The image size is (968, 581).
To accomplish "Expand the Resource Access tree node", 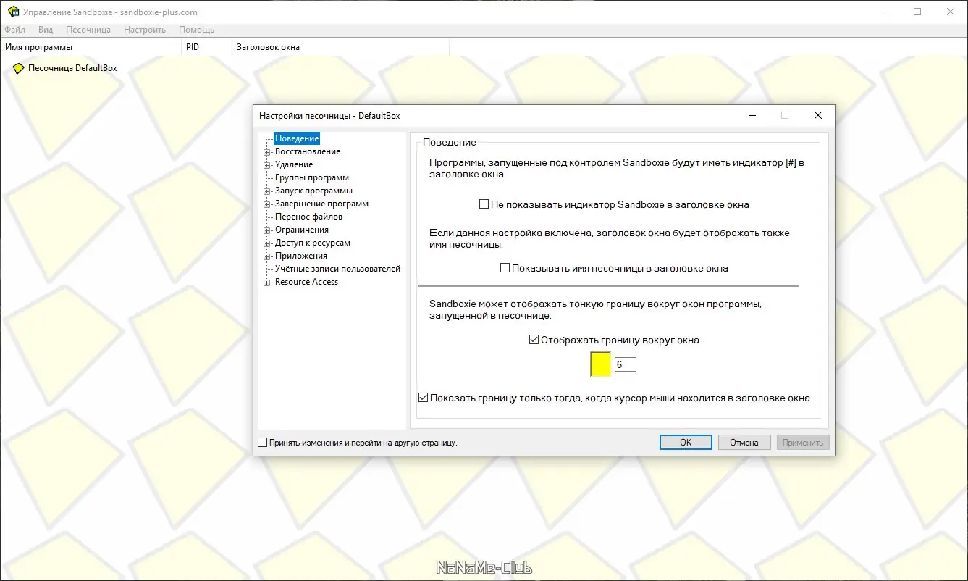I will click(x=267, y=282).
